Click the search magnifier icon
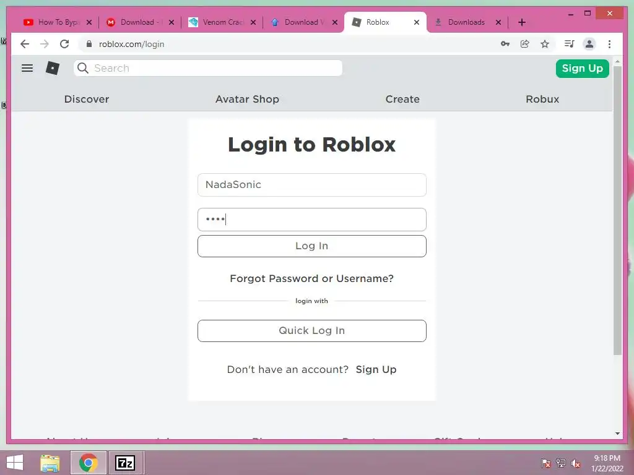 (83, 68)
